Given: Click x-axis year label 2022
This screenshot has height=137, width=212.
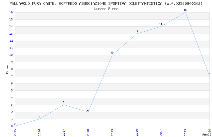Looking at the screenshot, I should point(161,133).
